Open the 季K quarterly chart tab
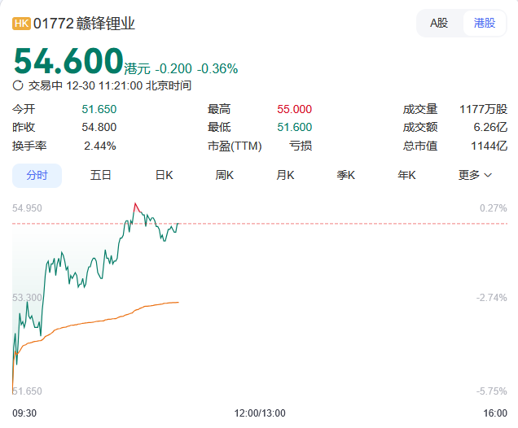Screen dimensions: 518x428 [x=346, y=175]
